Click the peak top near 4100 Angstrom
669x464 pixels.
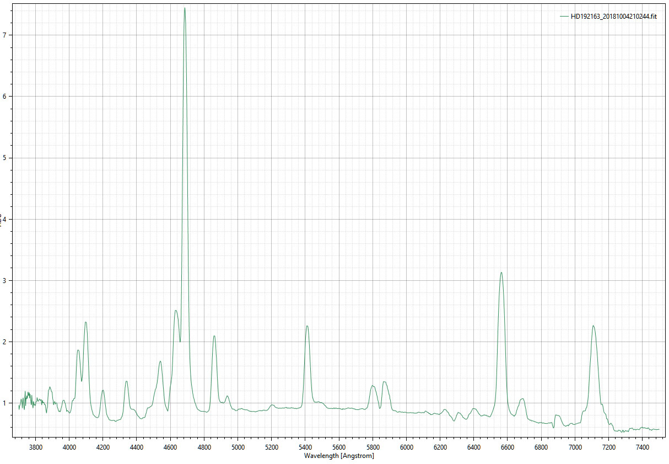85,322
